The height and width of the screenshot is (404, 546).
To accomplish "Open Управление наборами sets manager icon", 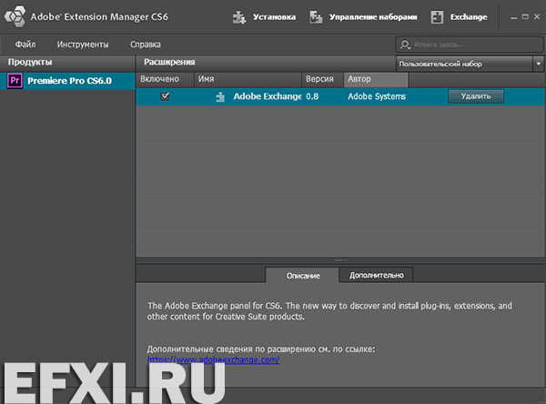I will click(x=316, y=17).
